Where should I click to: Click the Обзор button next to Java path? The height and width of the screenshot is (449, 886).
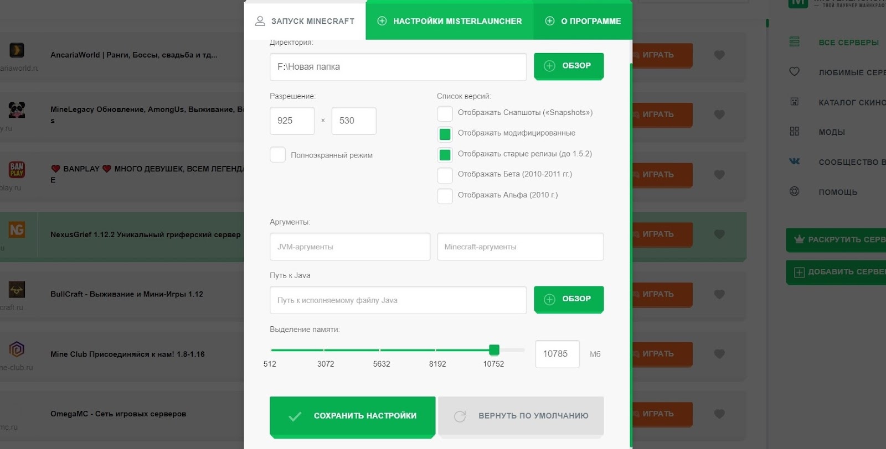tap(569, 299)
